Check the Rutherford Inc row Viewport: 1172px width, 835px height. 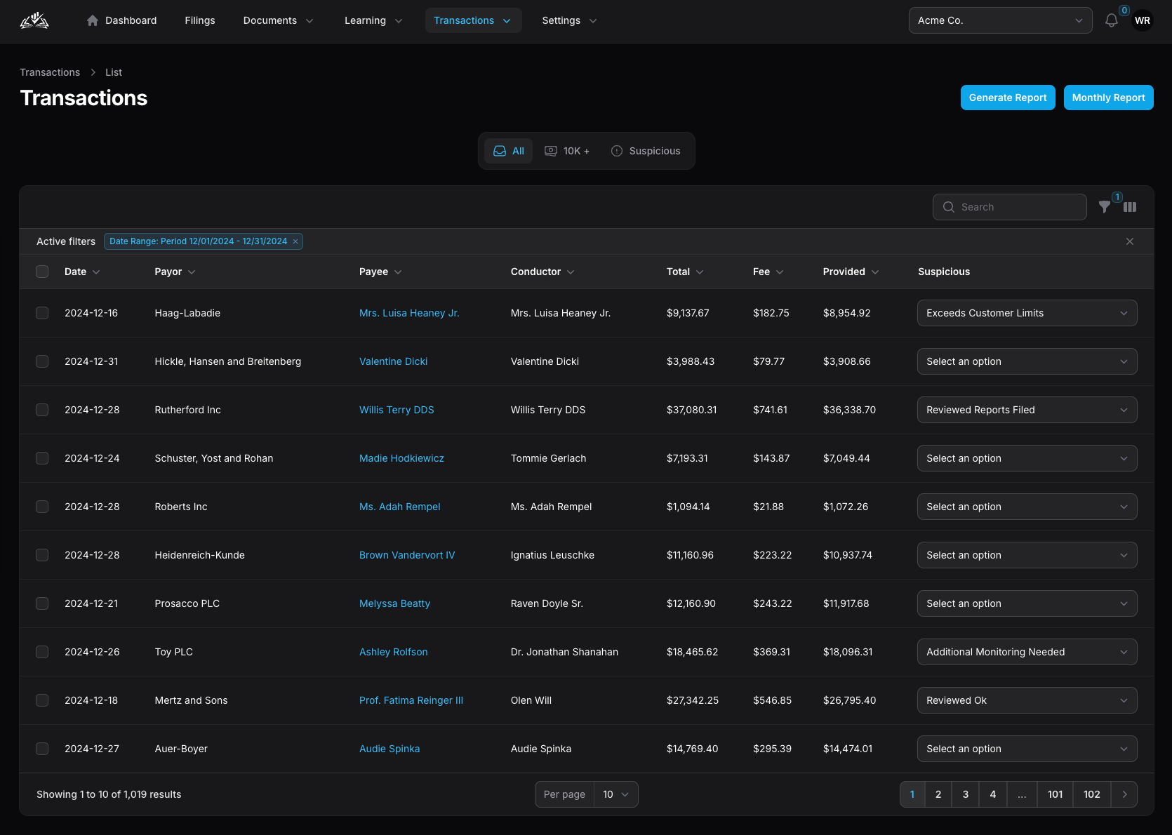coord(42,410)
